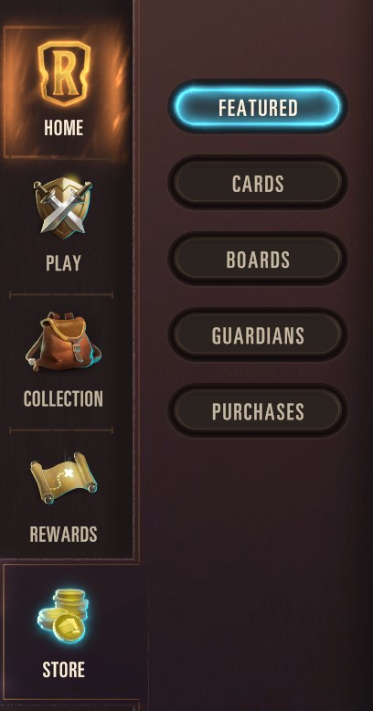Show the Guardians category

pos(258,335)
